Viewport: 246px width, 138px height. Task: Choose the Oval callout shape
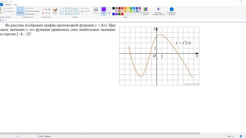coord(74,14)
